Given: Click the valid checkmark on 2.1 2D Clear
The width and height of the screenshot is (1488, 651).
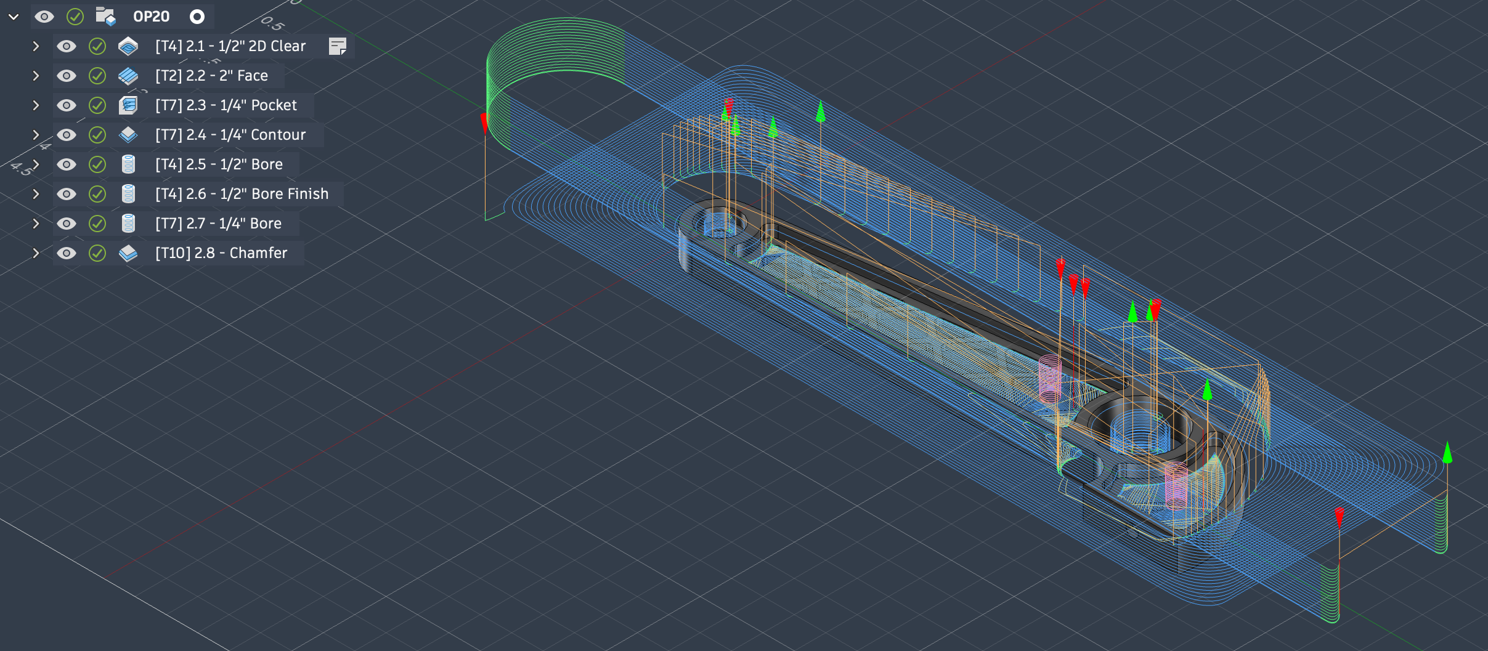Looking at the screenshot, I should click(x=97, y=46).
